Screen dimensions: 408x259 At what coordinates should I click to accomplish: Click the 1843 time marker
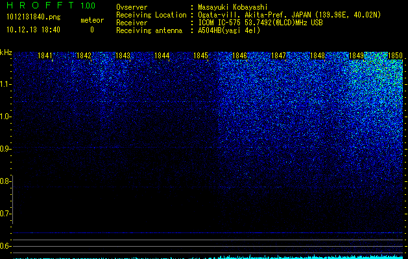(123, 56)
